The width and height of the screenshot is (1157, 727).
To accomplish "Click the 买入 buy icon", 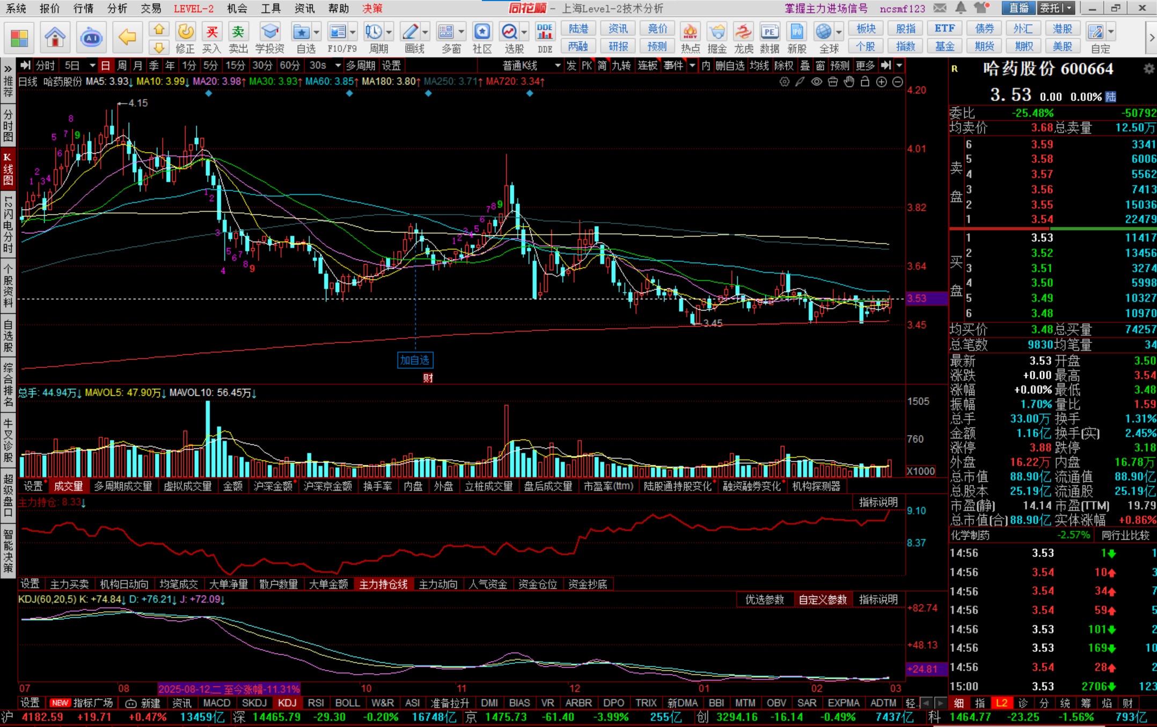I will (x=212, y=32).
